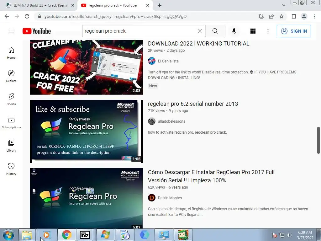This screenshot has height=241, width=321.
Task: Toggle the browser side panel icon
Action: [294, 16]
